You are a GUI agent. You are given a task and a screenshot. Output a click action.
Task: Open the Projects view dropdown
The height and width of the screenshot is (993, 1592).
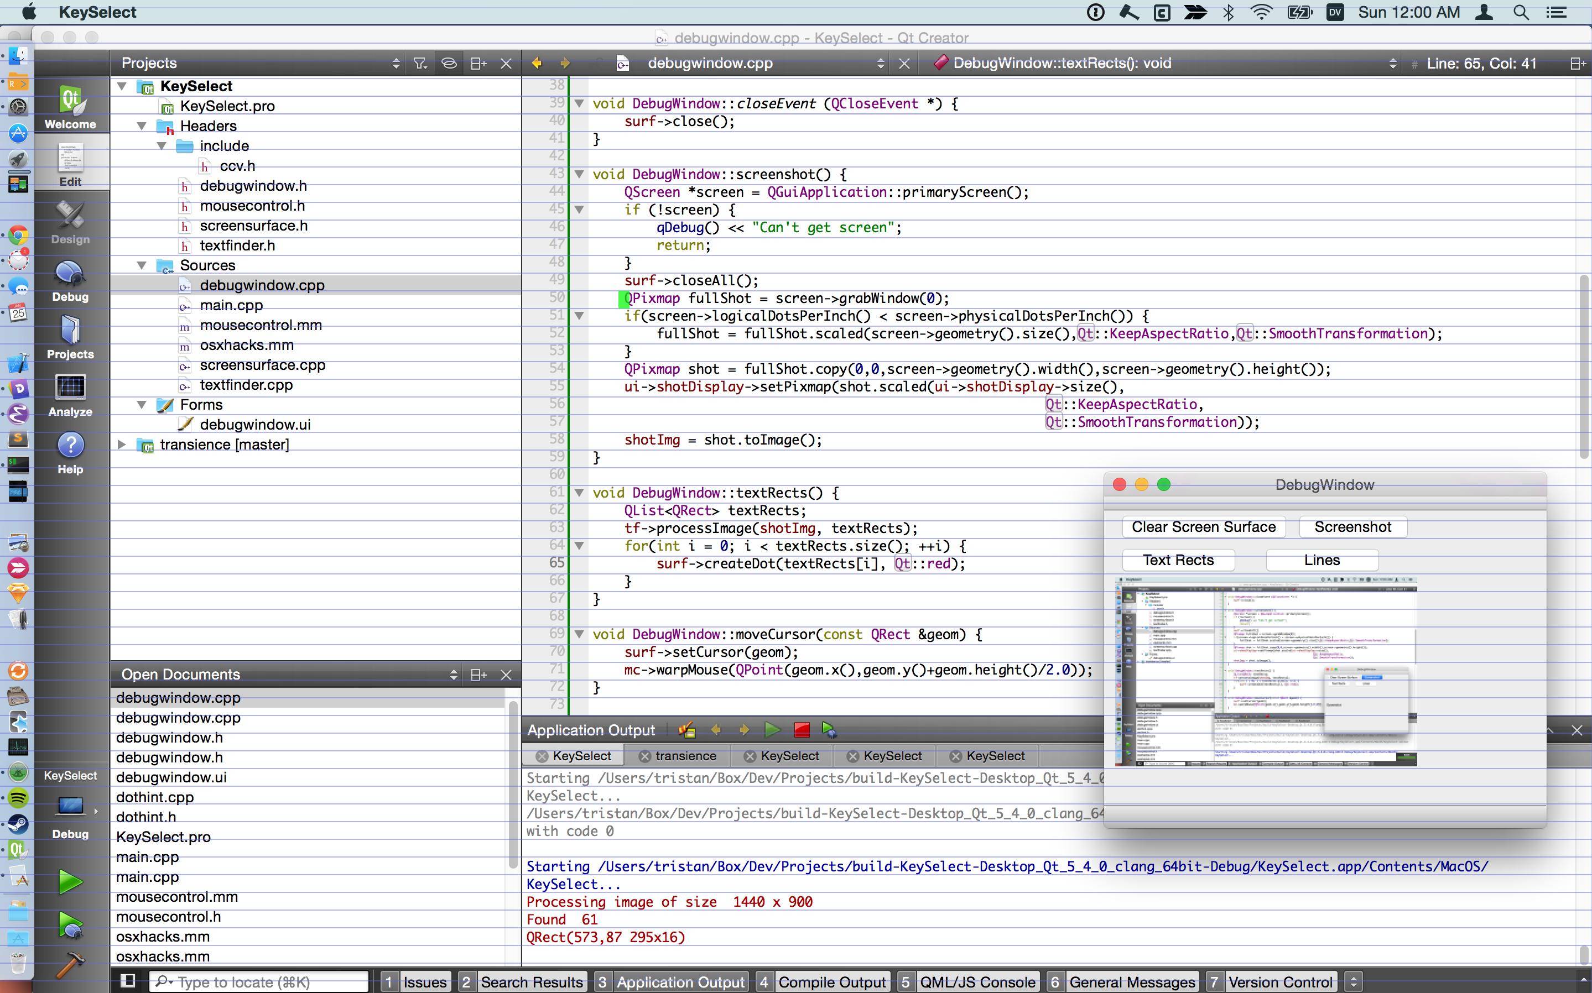tap(395, 63)
